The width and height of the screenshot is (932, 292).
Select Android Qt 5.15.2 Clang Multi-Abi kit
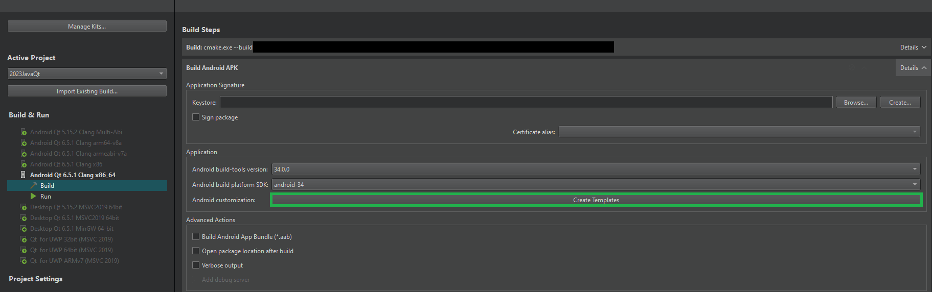76,132
